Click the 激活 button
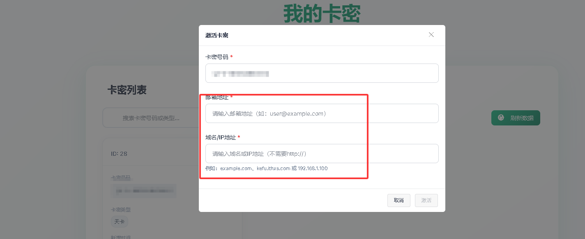Screen dimensions: 585x239 click(426, 200)
